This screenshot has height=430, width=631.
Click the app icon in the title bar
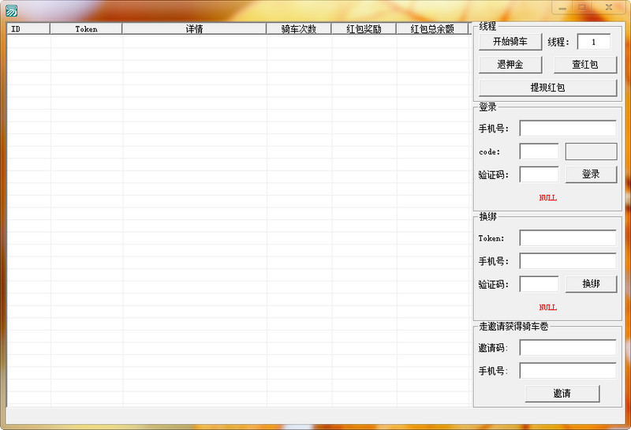click(x=11, y=9)
